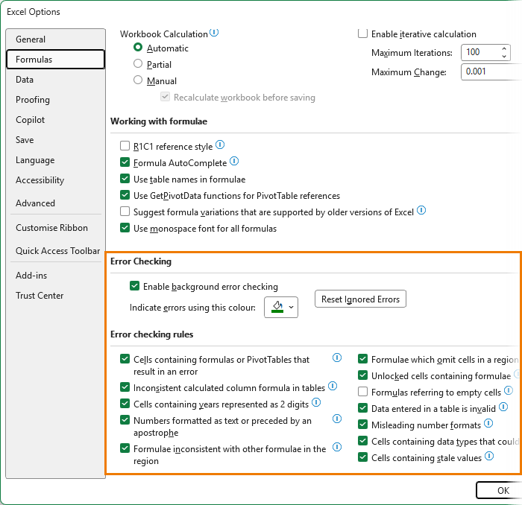Open the Language options category
522x505 pixels.
(56, 160)
